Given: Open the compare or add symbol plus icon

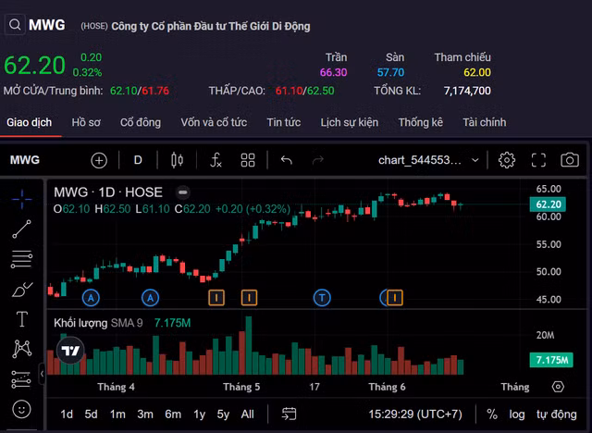Looking at the screenshot, I should coord(99,160).
